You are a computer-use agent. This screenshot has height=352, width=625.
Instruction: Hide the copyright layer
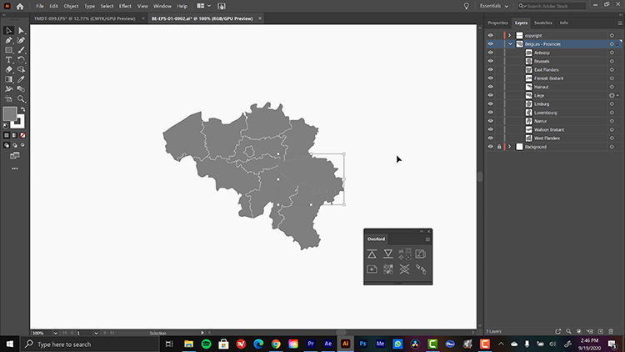point(491,36)
